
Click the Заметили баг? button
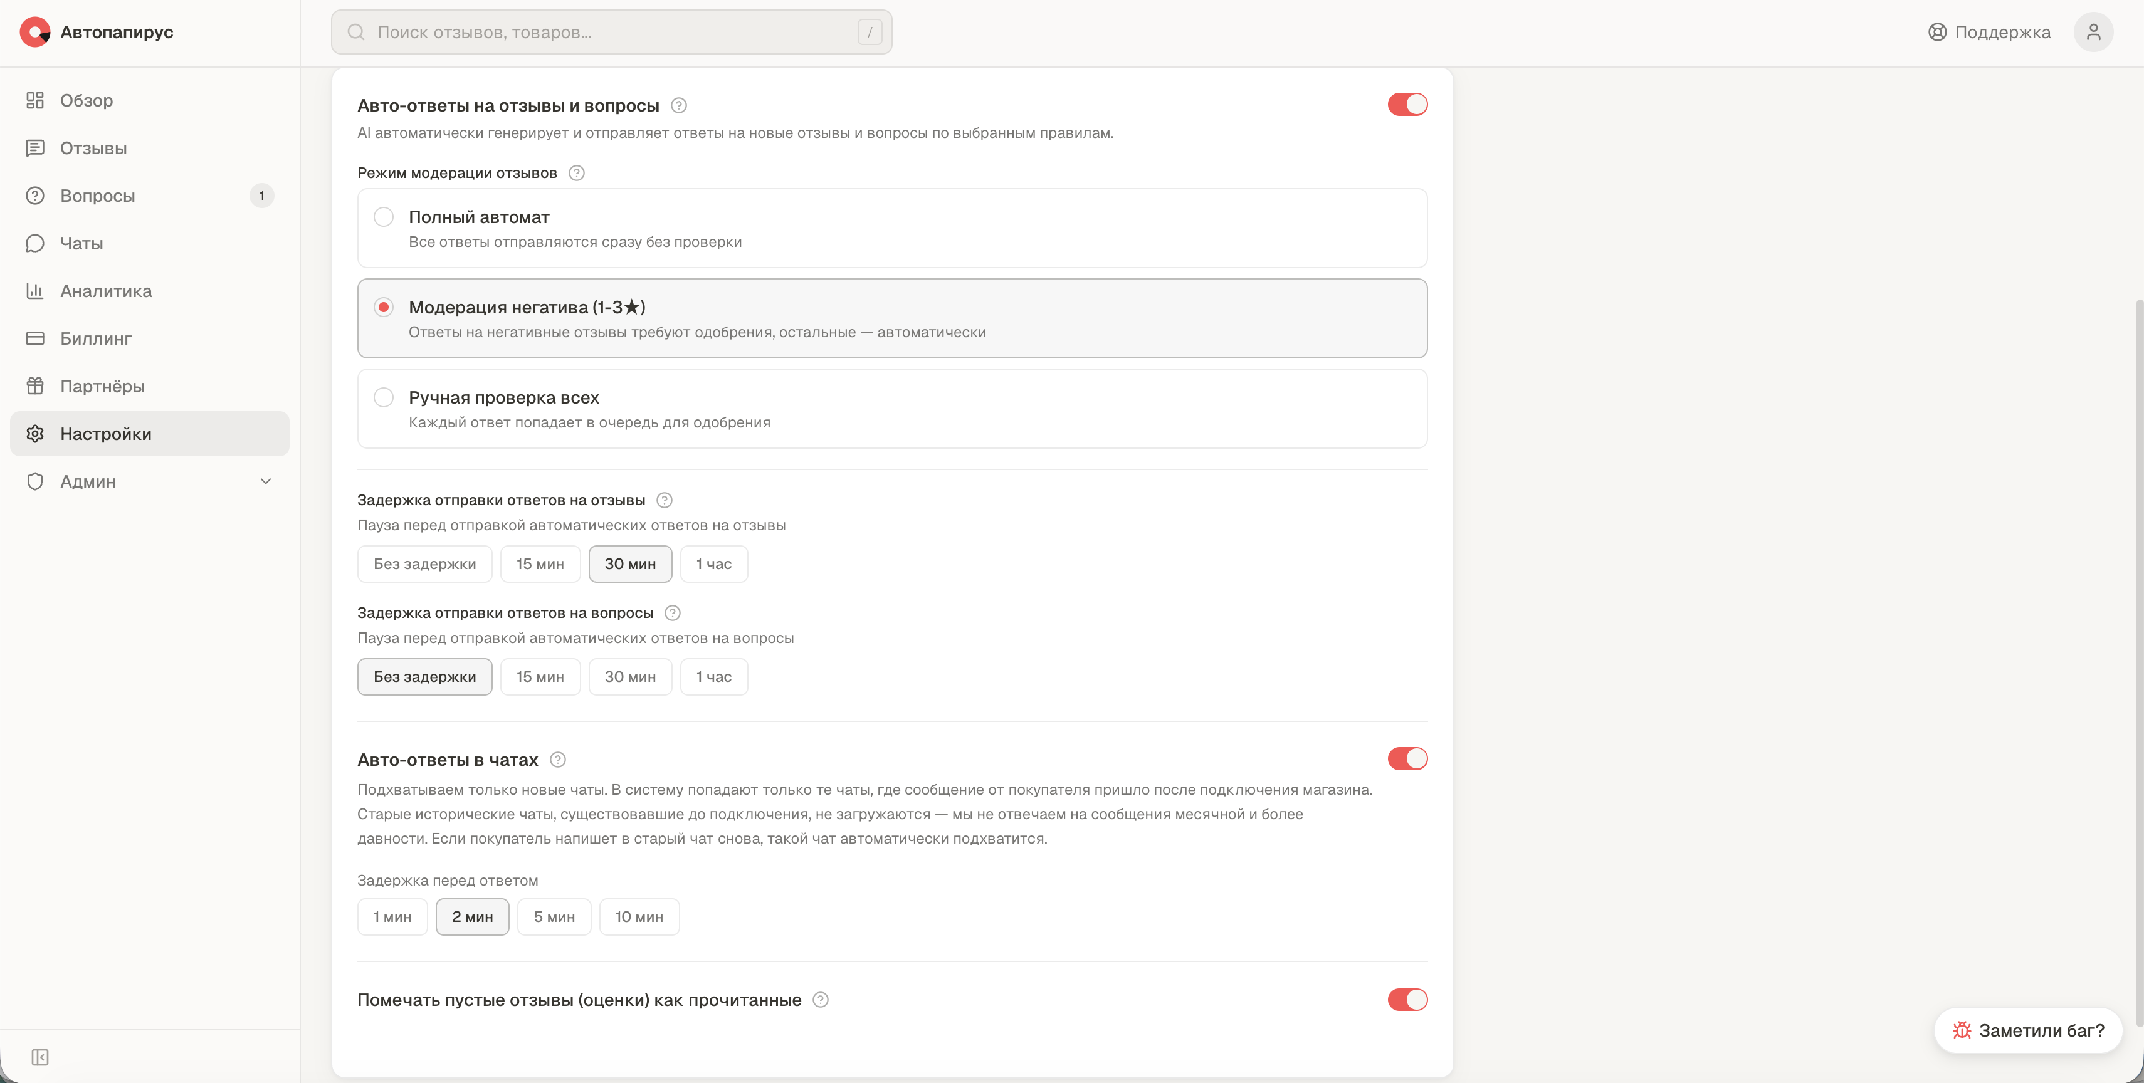pos(2027,1030)
